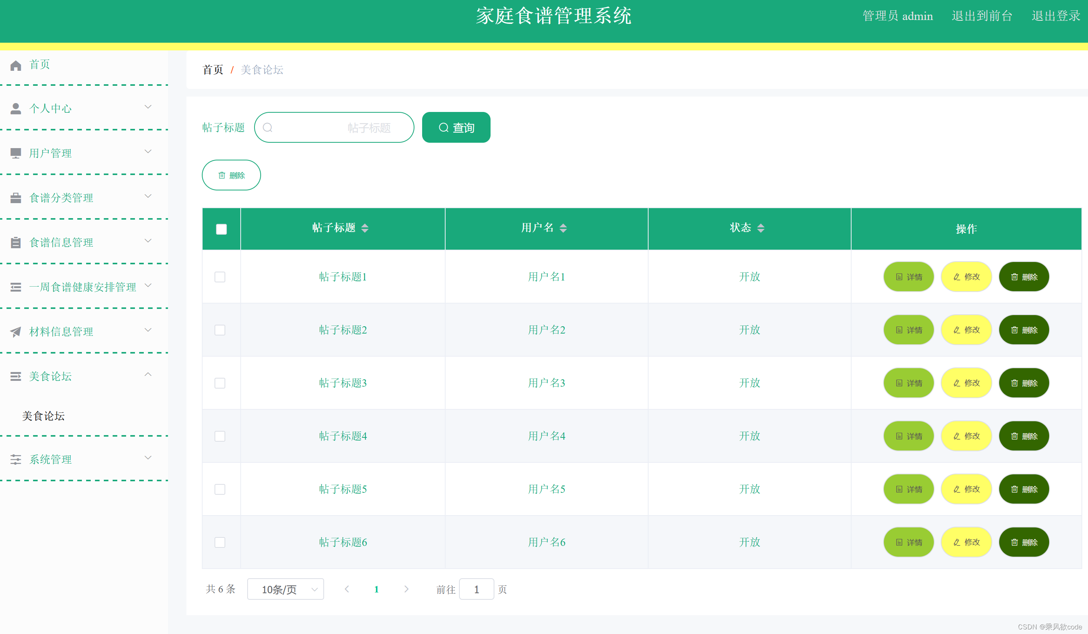Check the checkbox for 帖子标题3
This screenshot has height=634, width=1088.
[x=220, y=383]
